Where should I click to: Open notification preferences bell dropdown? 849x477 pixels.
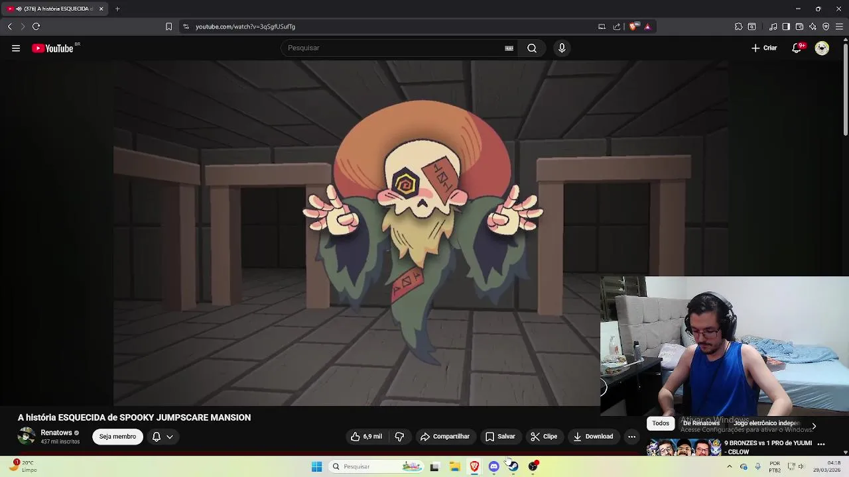coord(163,437)
